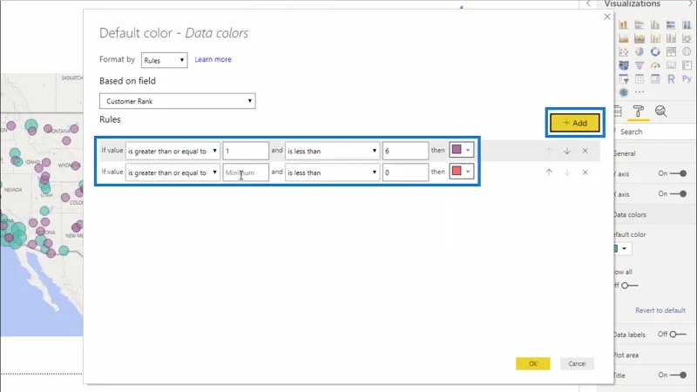Click the purple color swatch
This screenshot has width=697, height=392.
[457, 150]
